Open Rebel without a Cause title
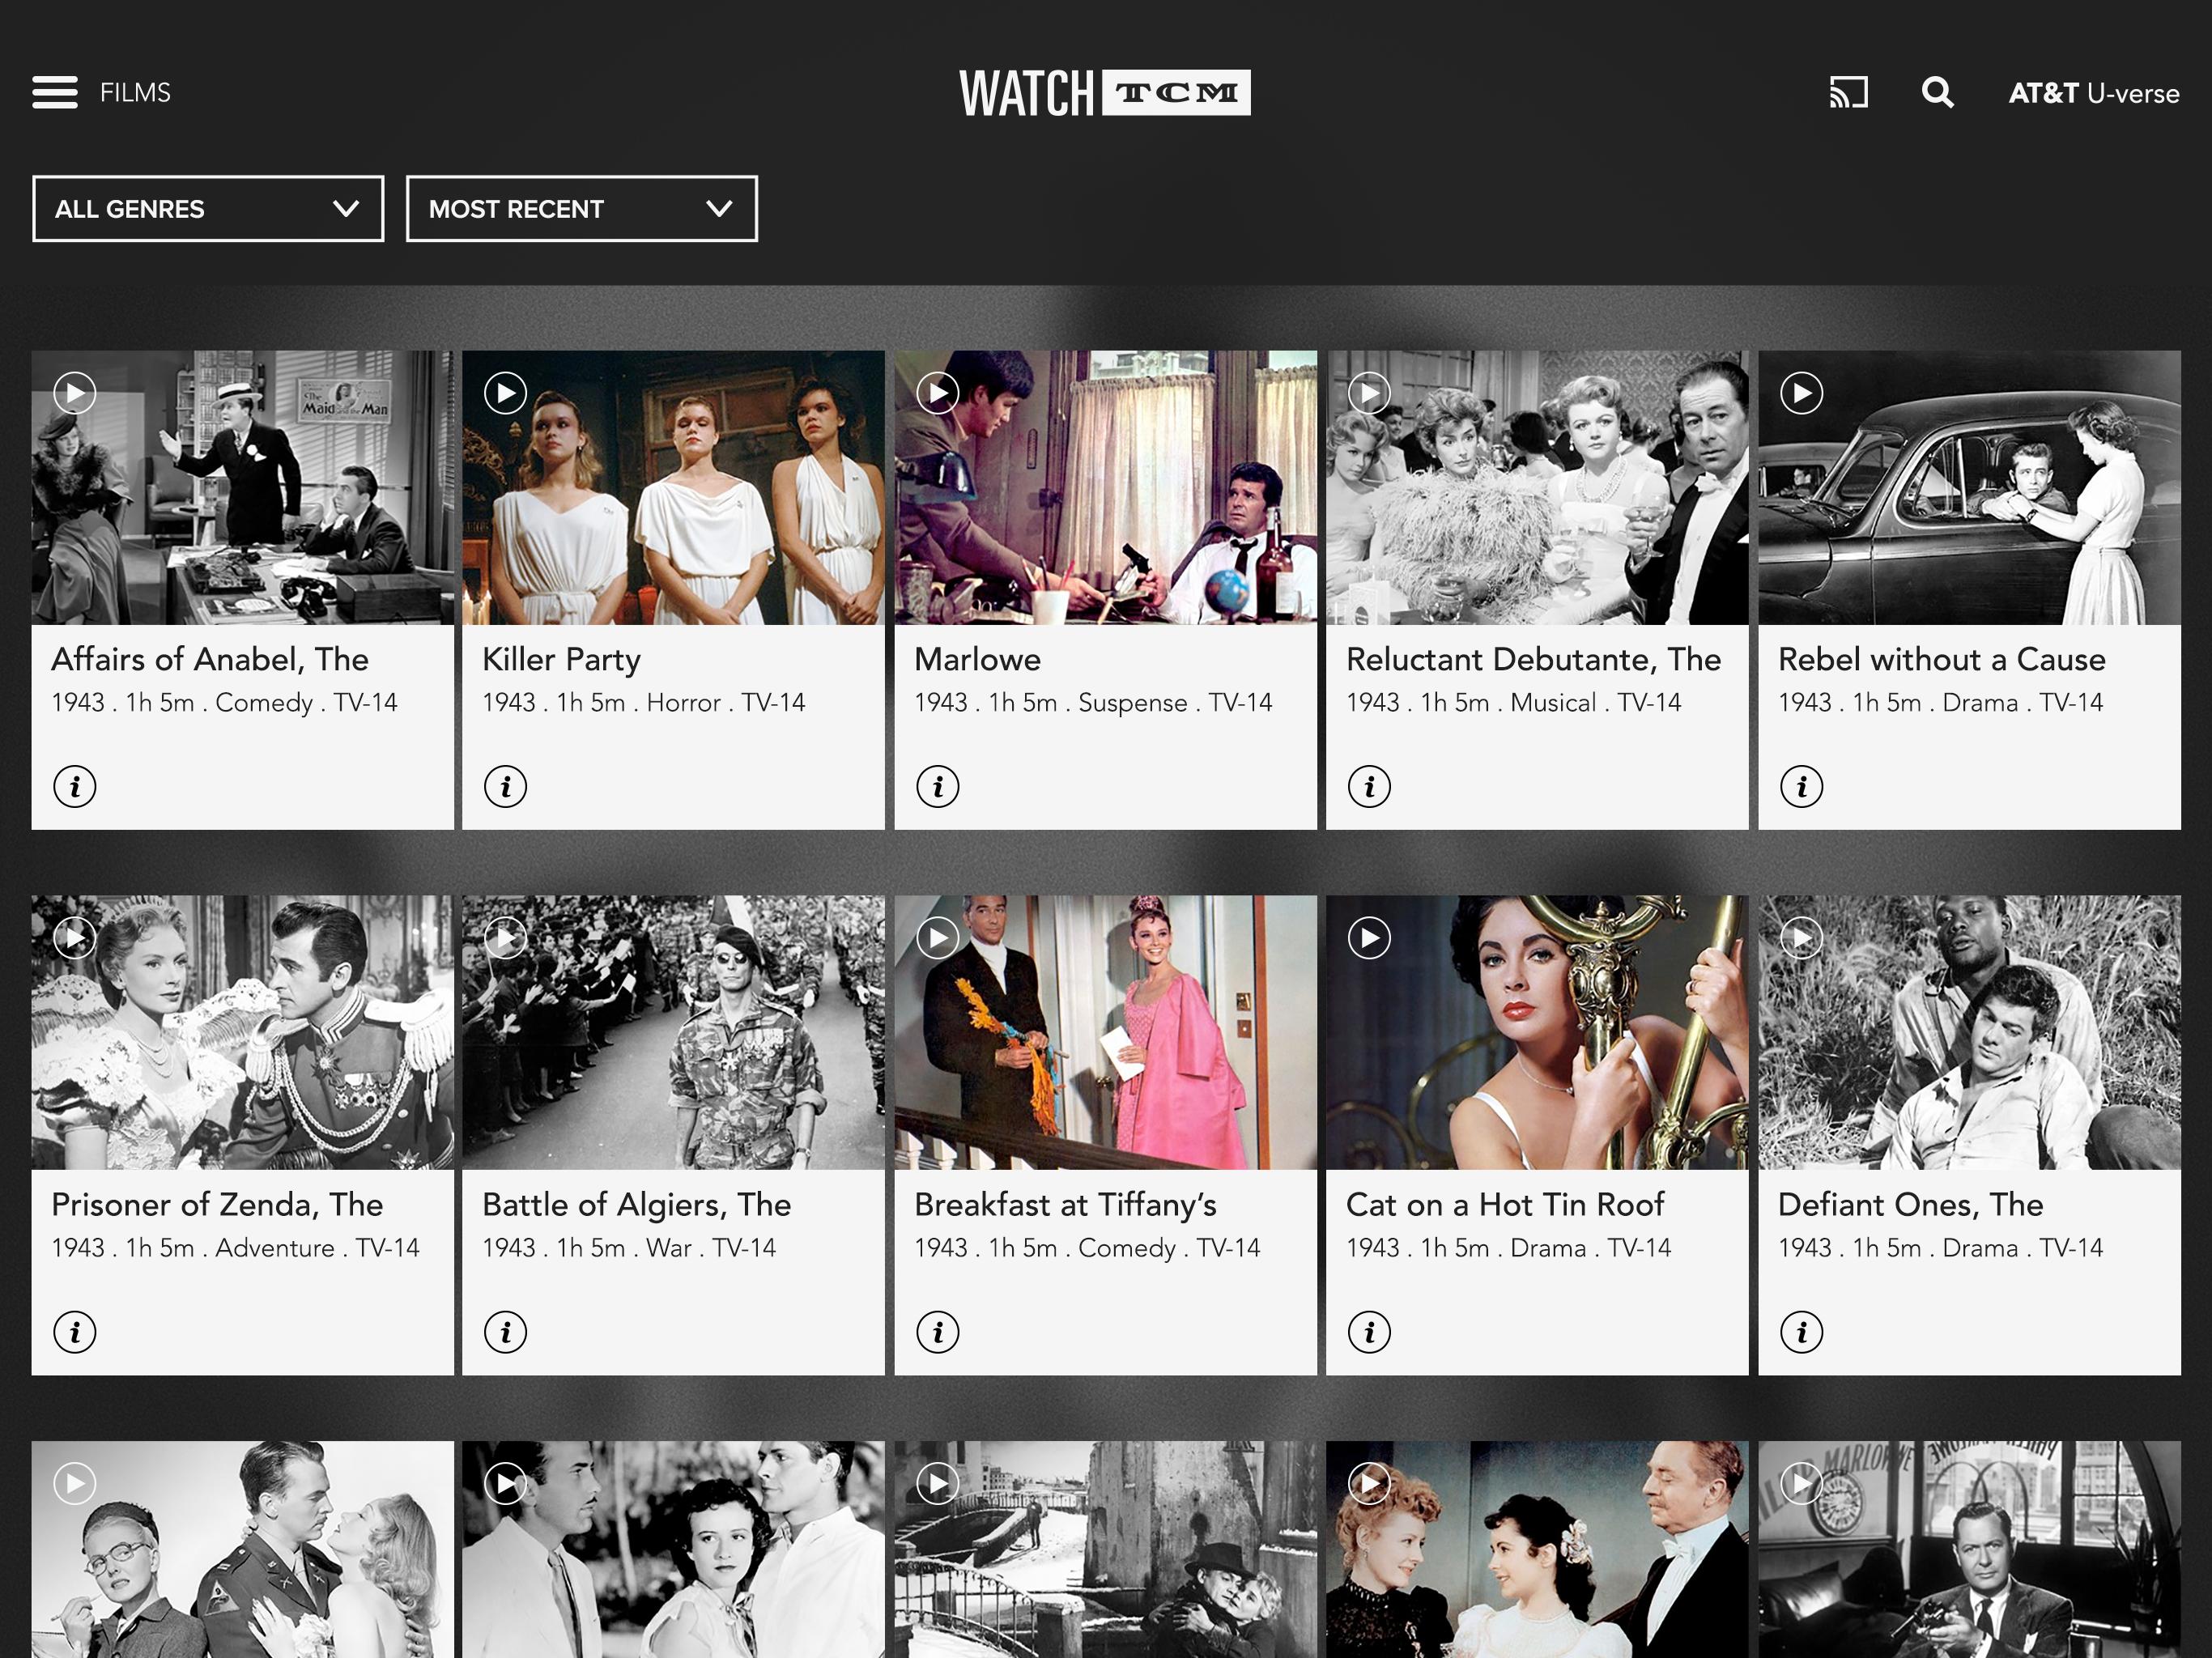The height and width of the screenshot is (1658, 2212). click(x=1942, y=659)
